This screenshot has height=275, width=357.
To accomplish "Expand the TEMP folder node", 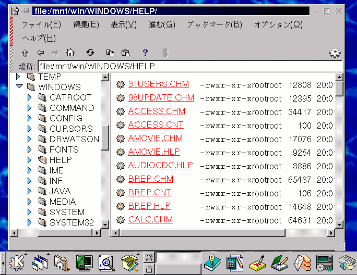I will (18, 77).
